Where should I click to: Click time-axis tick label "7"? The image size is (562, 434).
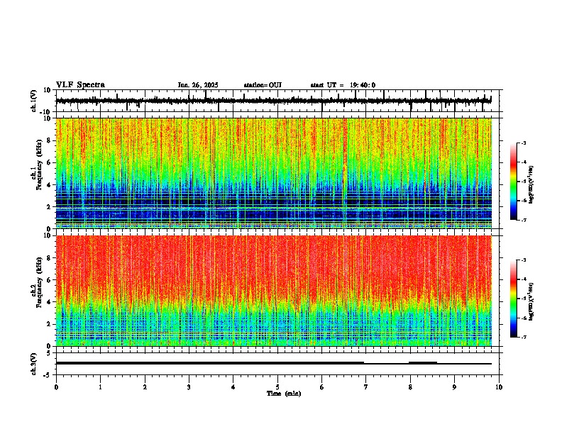[366, 386]
